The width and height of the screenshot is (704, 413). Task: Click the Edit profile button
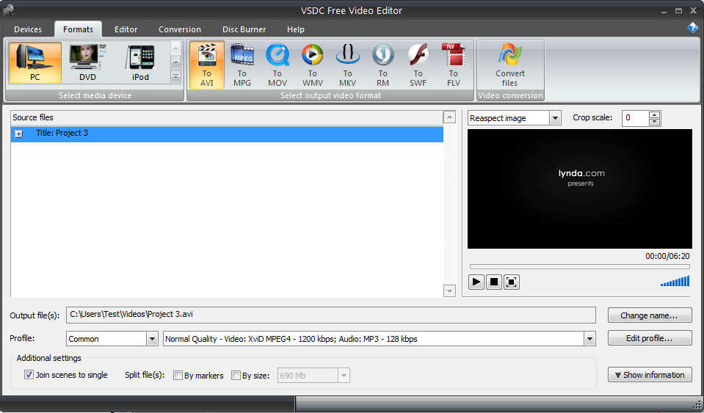click(650, 338)
